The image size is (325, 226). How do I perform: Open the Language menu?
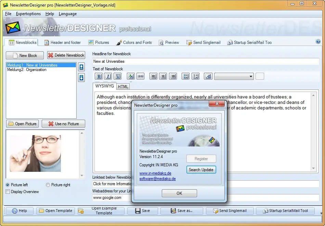(68, 14)
